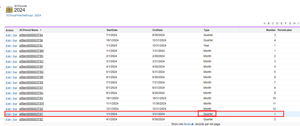300x126 pixels.
Task: Filter list by letter A
Action: click(x=264, y=23)
